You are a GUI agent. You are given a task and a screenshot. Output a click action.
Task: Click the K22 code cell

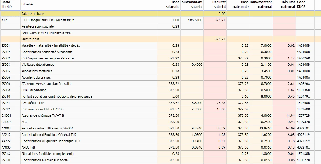[4, 20]
